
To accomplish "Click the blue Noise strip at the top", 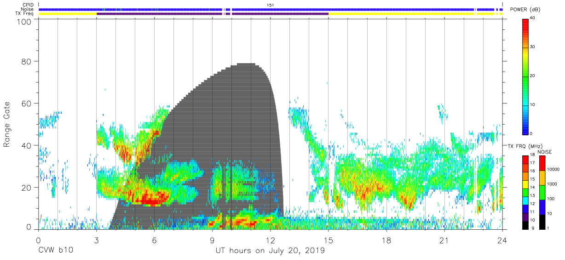I will [271, 9].
